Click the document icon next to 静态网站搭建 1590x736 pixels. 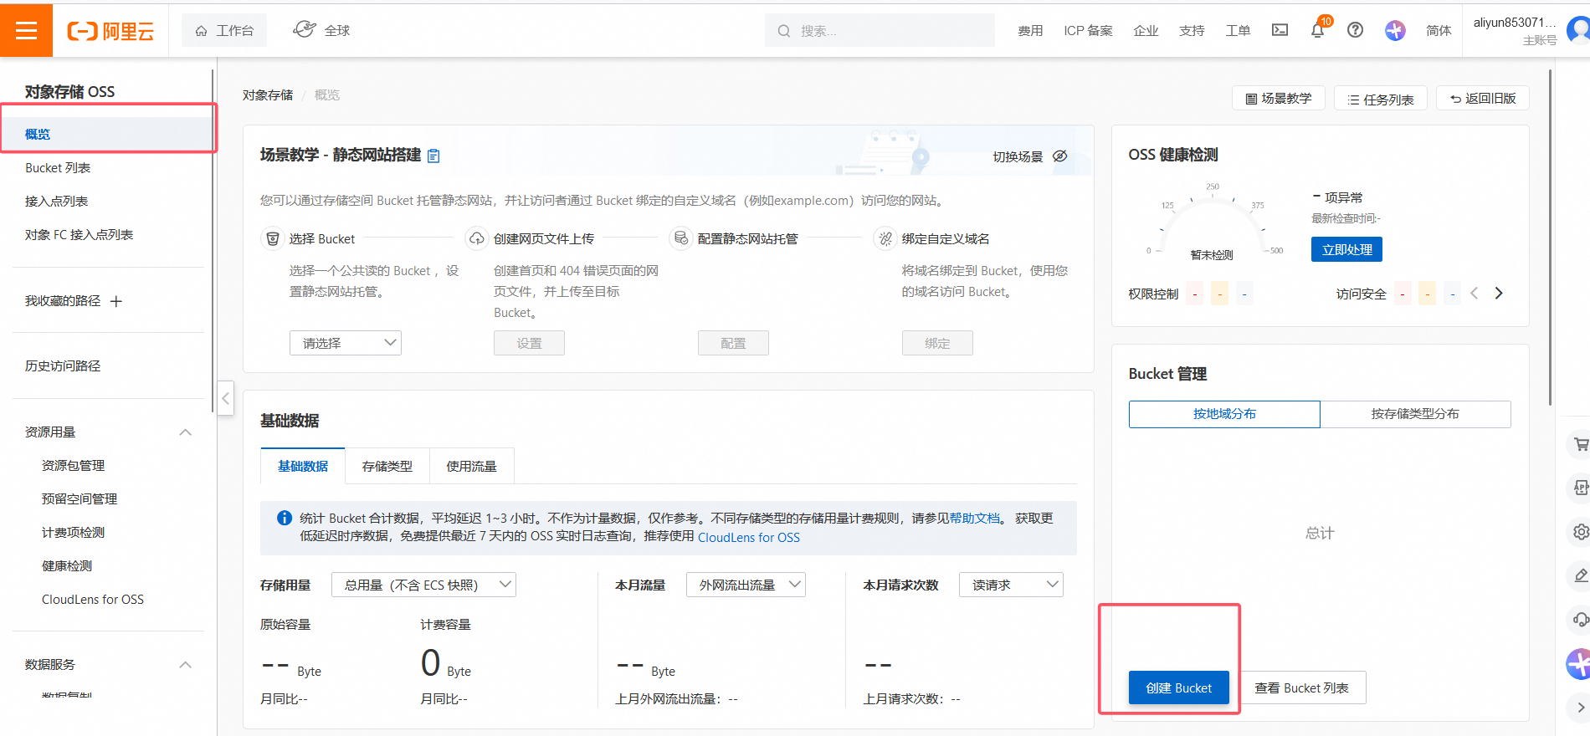tap(433, 156)
